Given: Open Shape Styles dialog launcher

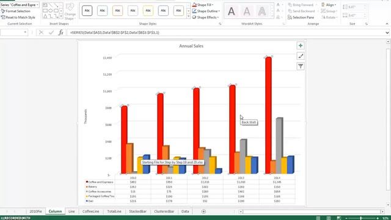Looking at the screenshot, I should coord(220,24).
